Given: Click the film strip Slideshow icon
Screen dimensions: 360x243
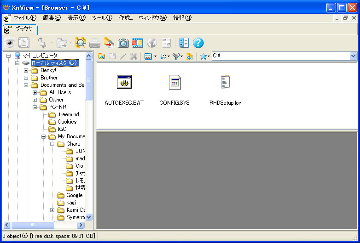Looking at the screenshot, I should (x=137, y=43).
